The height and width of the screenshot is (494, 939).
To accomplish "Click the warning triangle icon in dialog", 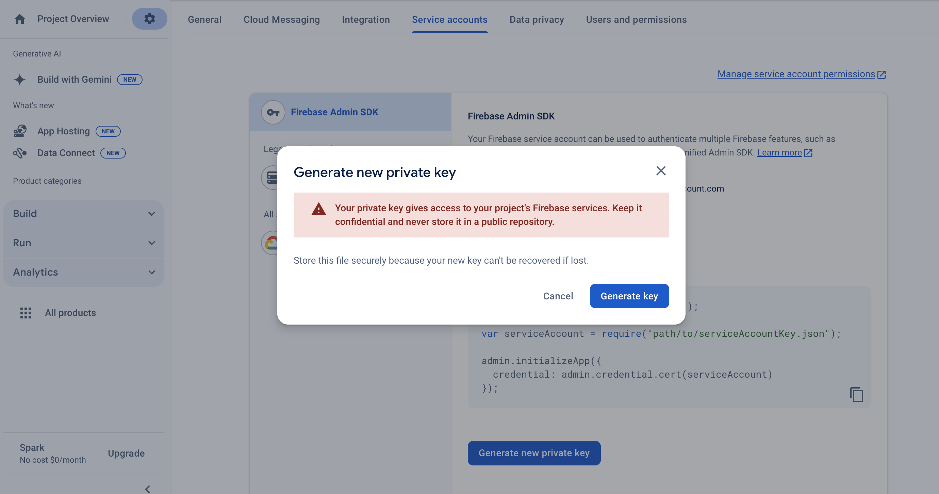I will [x=318, y=209].
